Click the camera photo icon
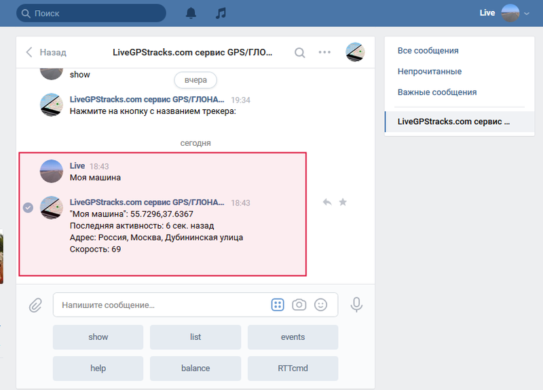 click(x=299, y=305)
